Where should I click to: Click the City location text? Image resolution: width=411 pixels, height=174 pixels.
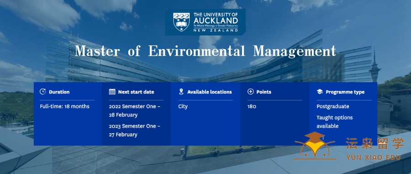[x=183, y=107]
